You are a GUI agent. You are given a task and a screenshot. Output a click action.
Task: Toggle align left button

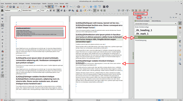click(95, 11)
